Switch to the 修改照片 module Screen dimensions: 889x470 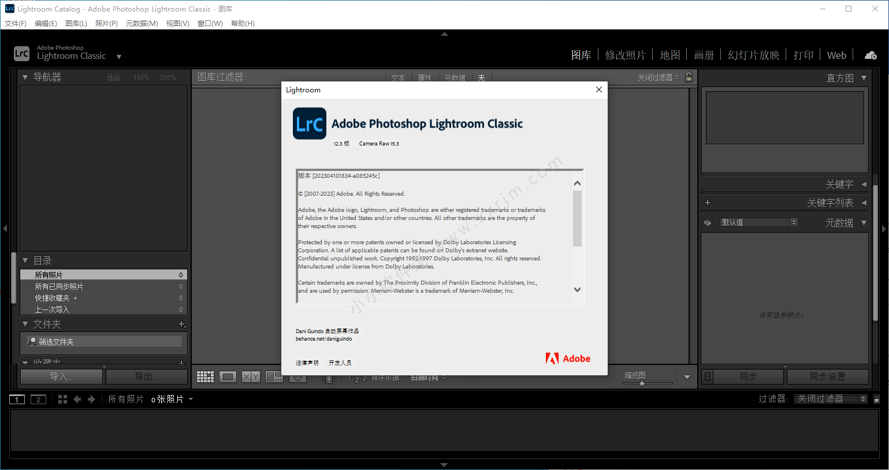625,55
